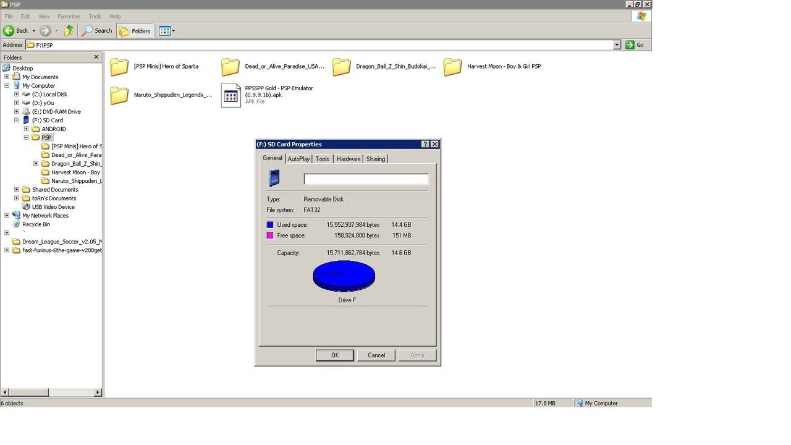Switch to the AutoPlay tab
The image size is (791, 445).
(298, 159)
